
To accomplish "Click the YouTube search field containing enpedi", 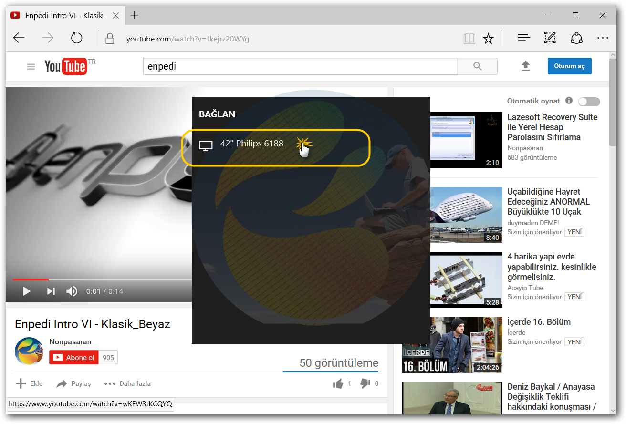I will [x=300, y=66].
